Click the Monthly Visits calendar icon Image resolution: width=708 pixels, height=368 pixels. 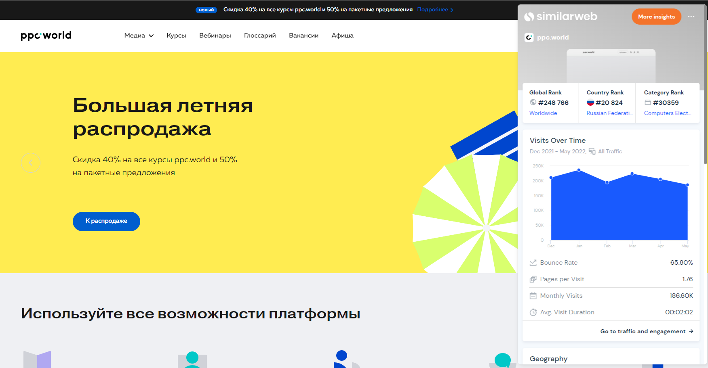(x=533, y=296)
